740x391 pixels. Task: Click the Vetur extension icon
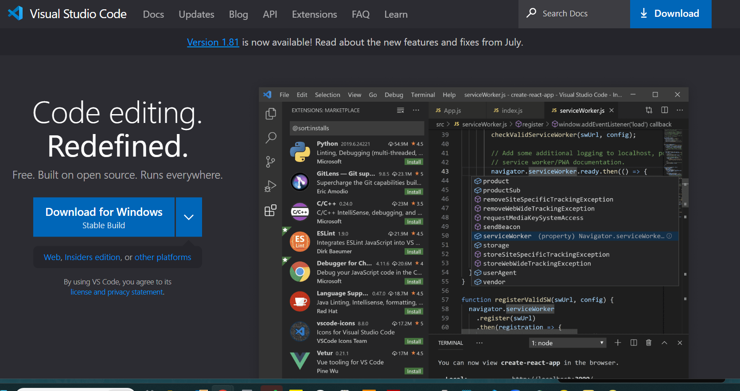[300, 361]
